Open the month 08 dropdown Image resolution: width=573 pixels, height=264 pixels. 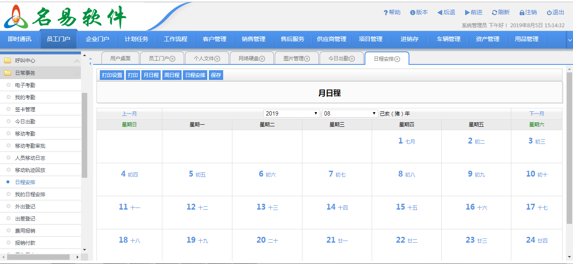point(350,114)
